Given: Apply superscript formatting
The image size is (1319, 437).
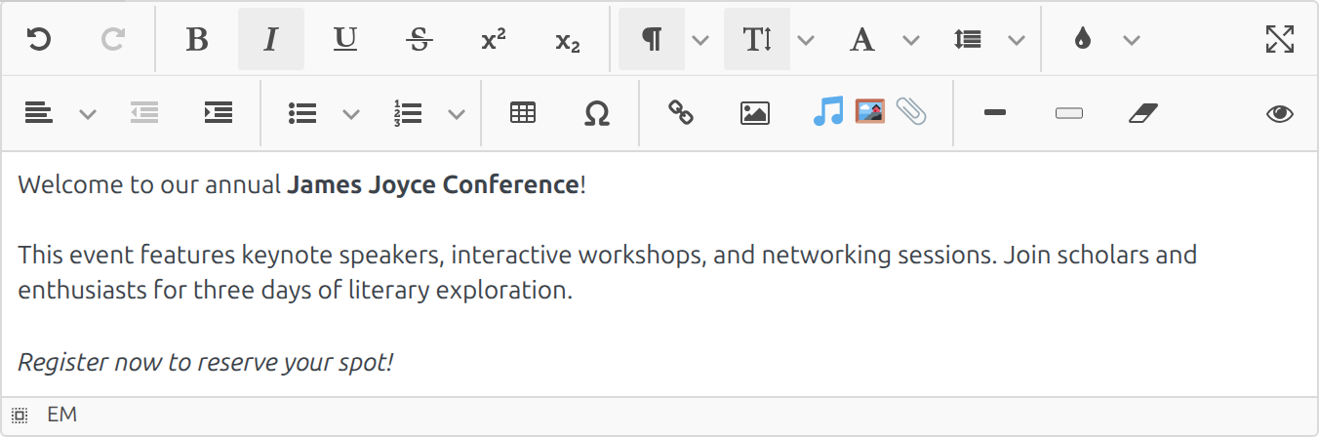Looking at the screenshot, I should tap(494, 39).
